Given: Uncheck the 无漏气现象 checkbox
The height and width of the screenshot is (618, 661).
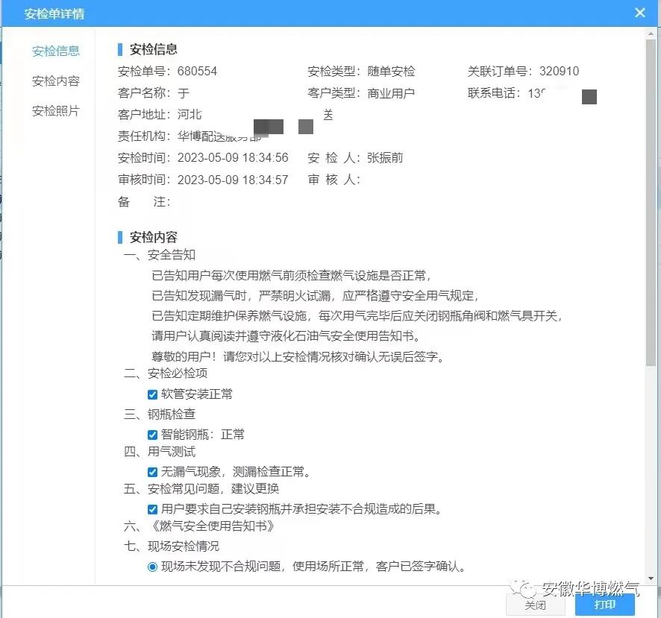Looking at the screenshot, I should click(x=152, y=471).
